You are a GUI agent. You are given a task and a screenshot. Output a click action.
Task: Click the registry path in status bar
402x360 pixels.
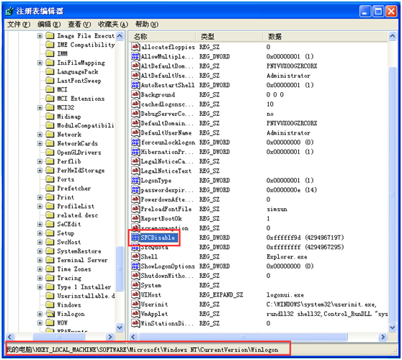pyautogui.click(x=143, y=349)
